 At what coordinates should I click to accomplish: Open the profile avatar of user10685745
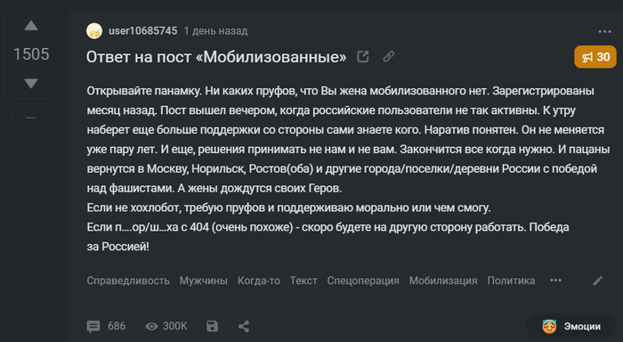tap(94, 31)
